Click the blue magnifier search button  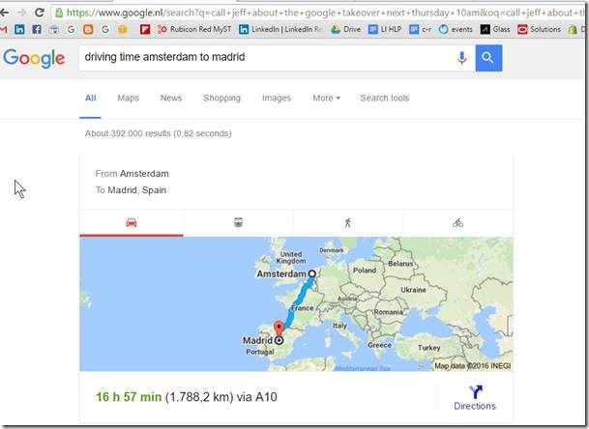[x=488, y=58]
